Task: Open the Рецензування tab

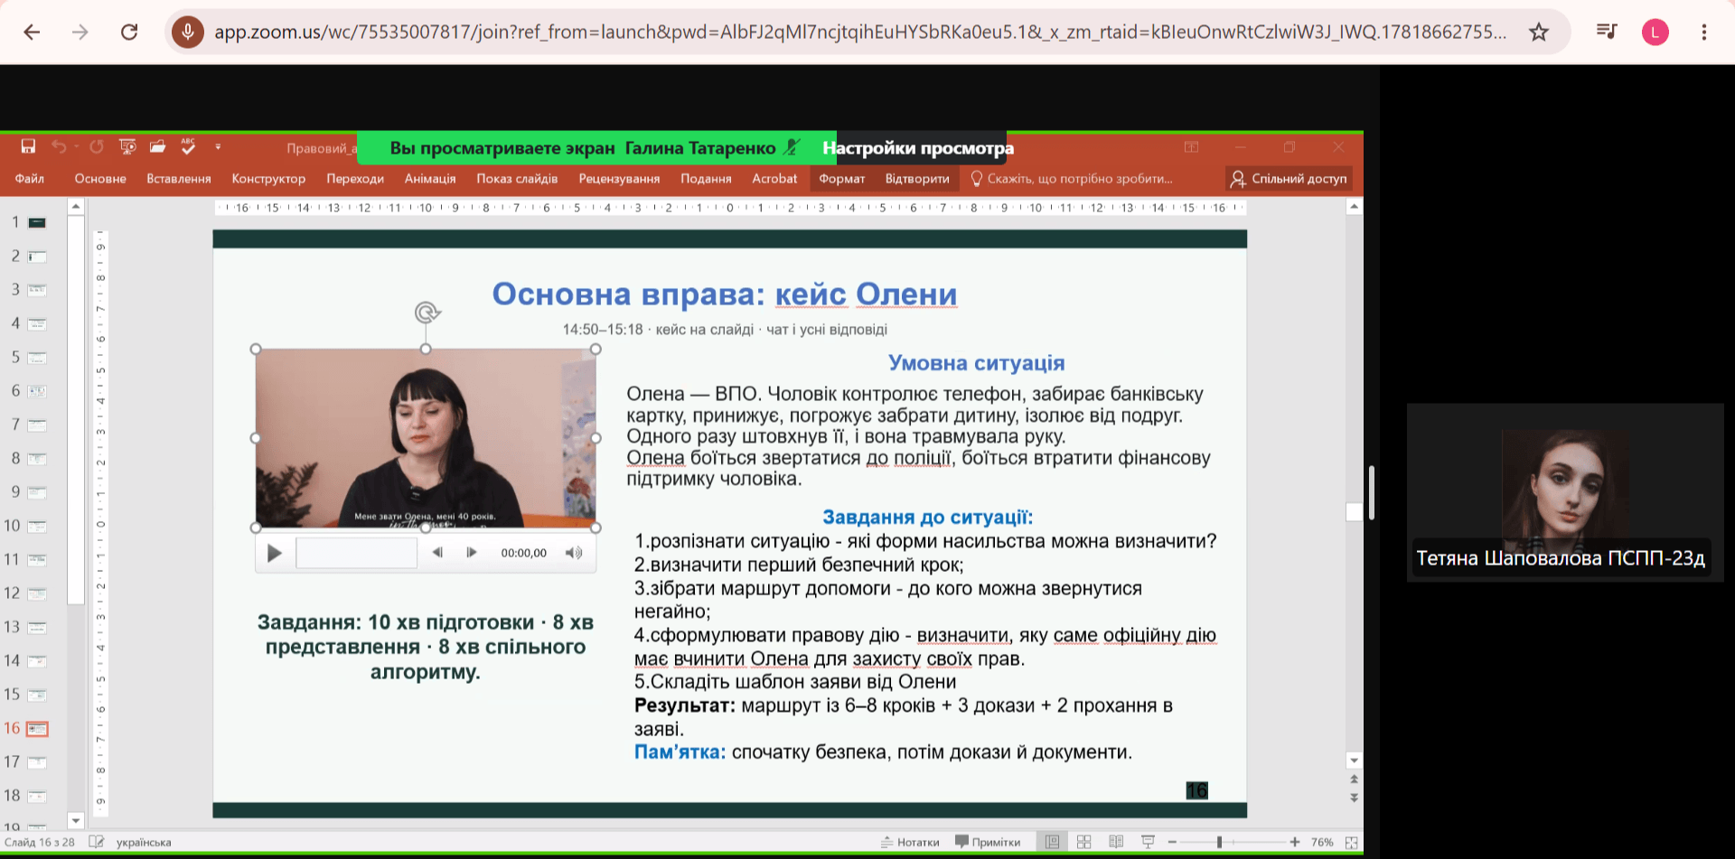Action: pyautogui.click(x=619, y=179)
